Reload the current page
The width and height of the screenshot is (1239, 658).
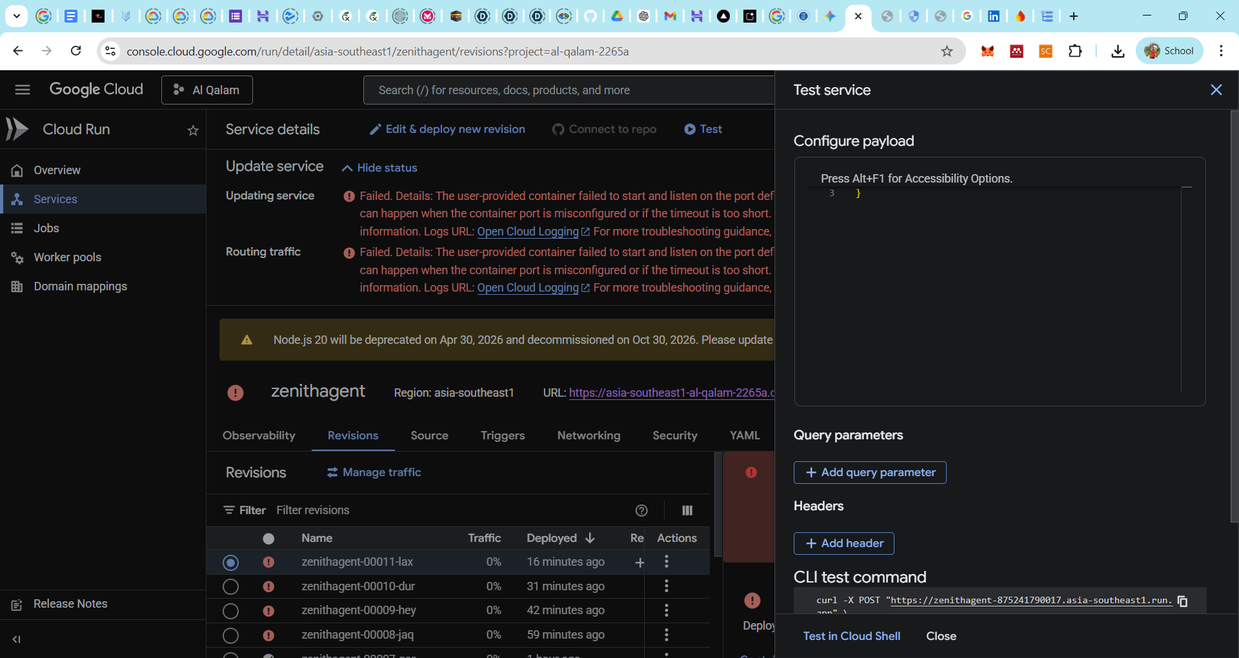pyautogui.click(x=76, y=51)
